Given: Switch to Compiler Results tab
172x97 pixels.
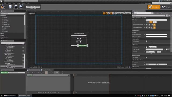Looking at the screenshot, I should (46, 70).
